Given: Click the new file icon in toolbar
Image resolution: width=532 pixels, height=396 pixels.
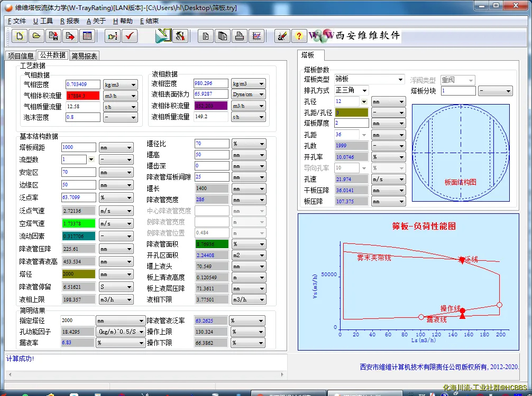Looking at the screenshot, I should click(x=20, y=36).
